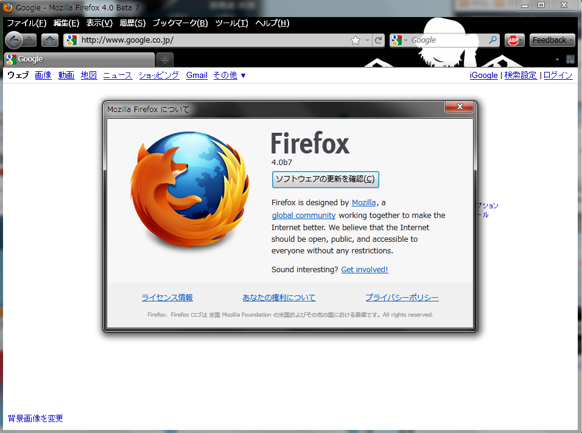Open URL history dropdown arrow in address bar
Image resolution: width=582 pixels, height=433 pixels.
pos(367,40)
